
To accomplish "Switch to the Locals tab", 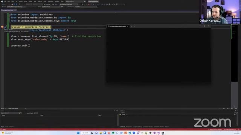I will coord(7,127).
